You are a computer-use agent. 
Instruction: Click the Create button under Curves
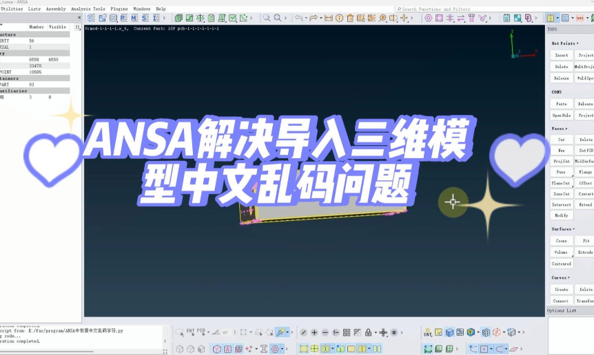(562, 289)
